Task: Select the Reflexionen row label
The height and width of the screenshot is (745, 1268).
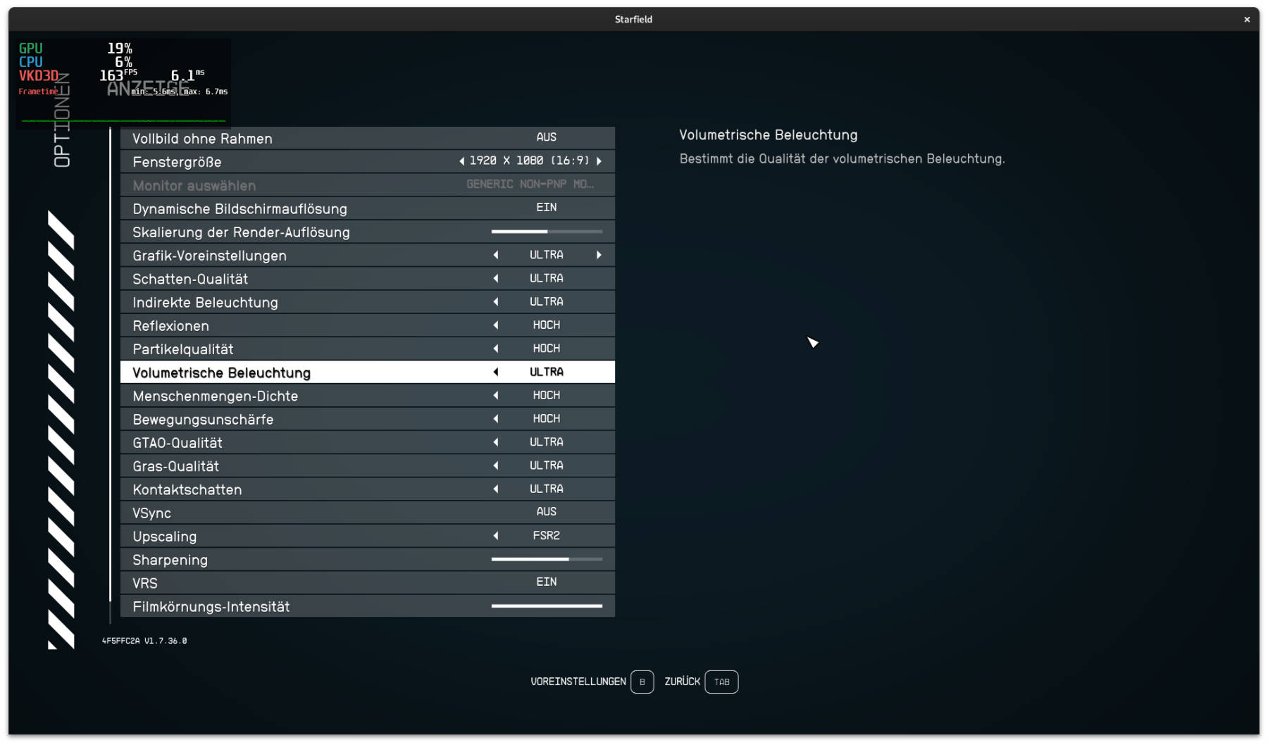Action: (x=170, y=326)
